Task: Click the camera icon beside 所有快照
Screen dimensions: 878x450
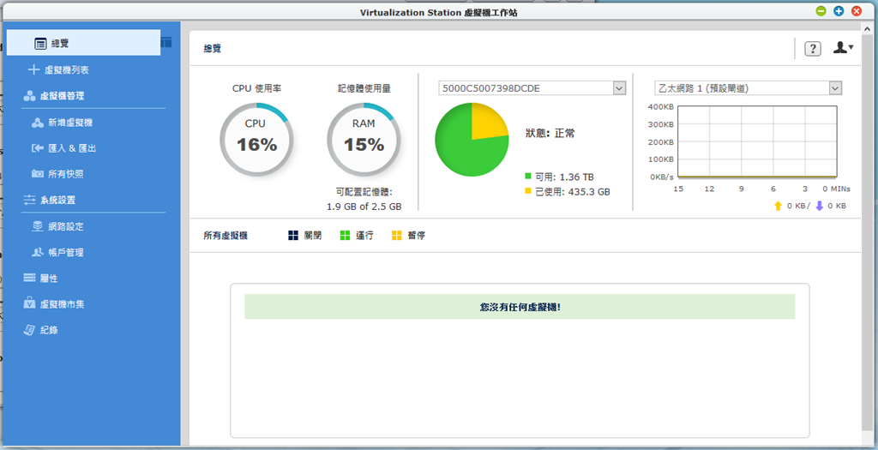Action: [x=38, y=174]
